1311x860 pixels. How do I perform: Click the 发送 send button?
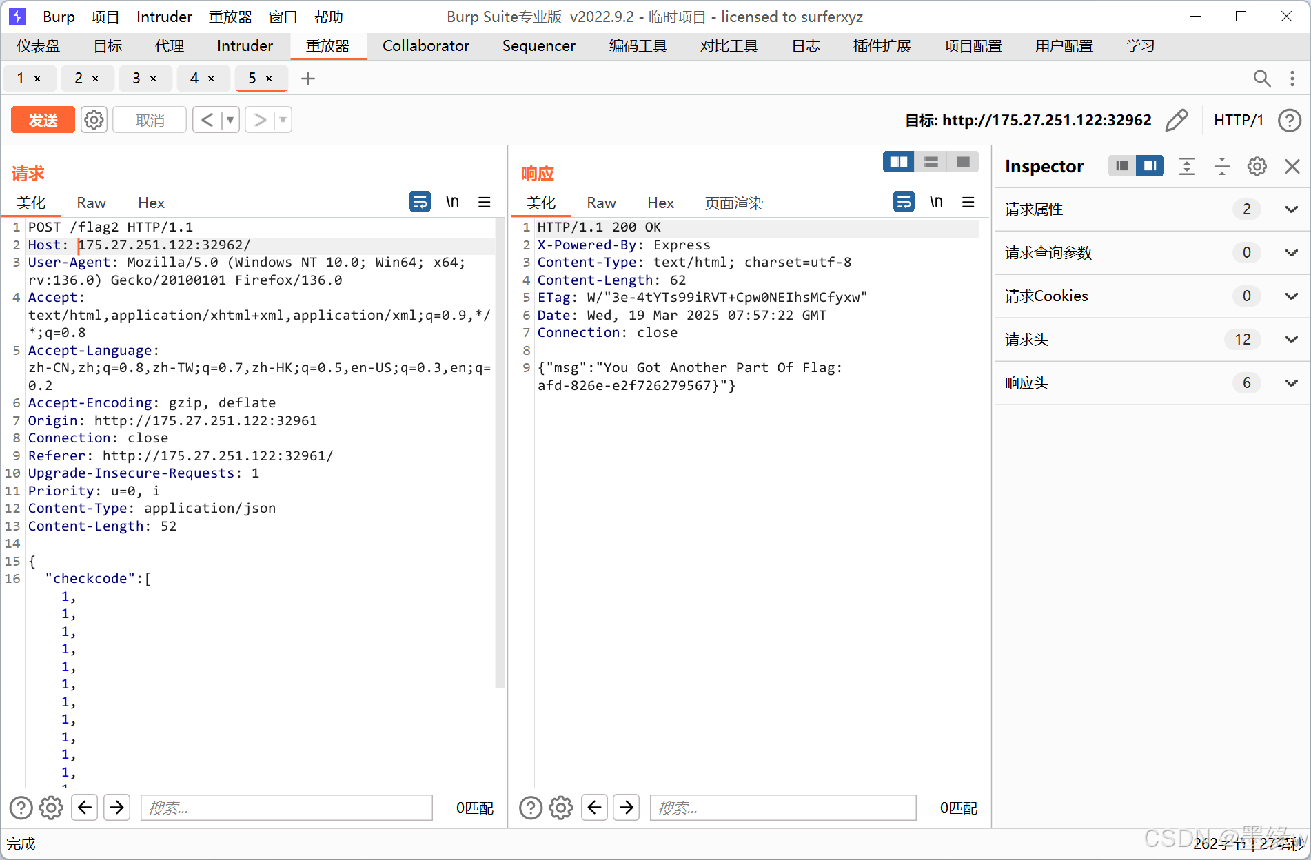click(43, 120)
